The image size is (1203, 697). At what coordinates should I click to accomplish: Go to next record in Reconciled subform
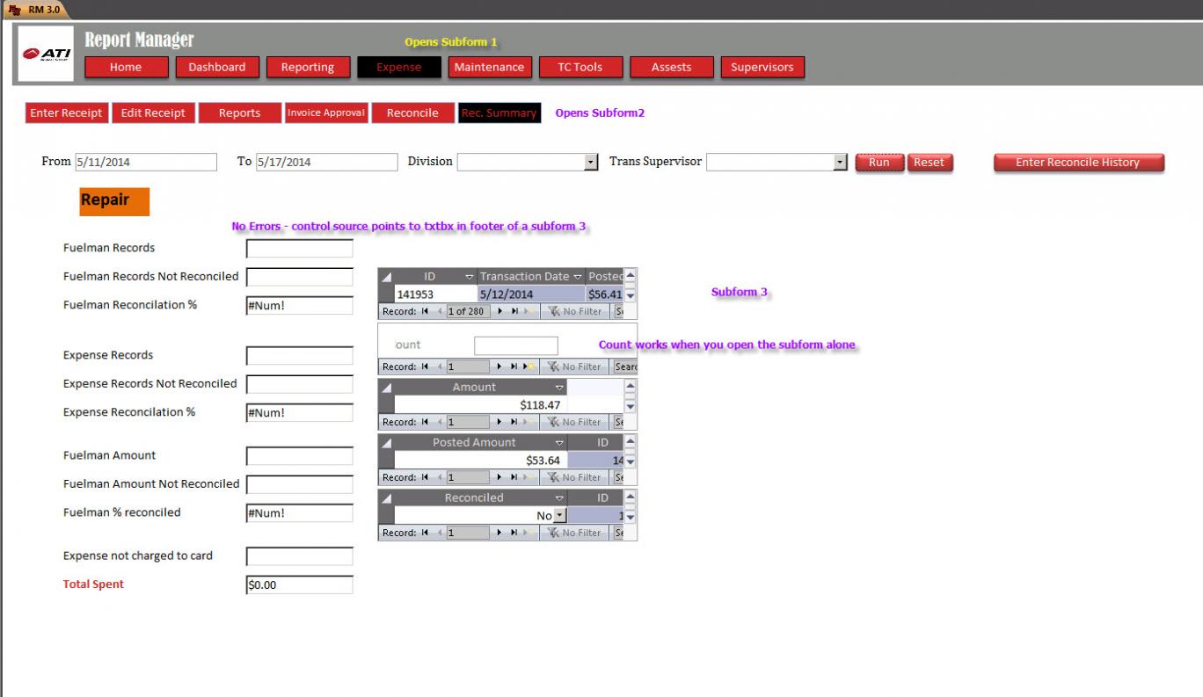click(501, 533)
